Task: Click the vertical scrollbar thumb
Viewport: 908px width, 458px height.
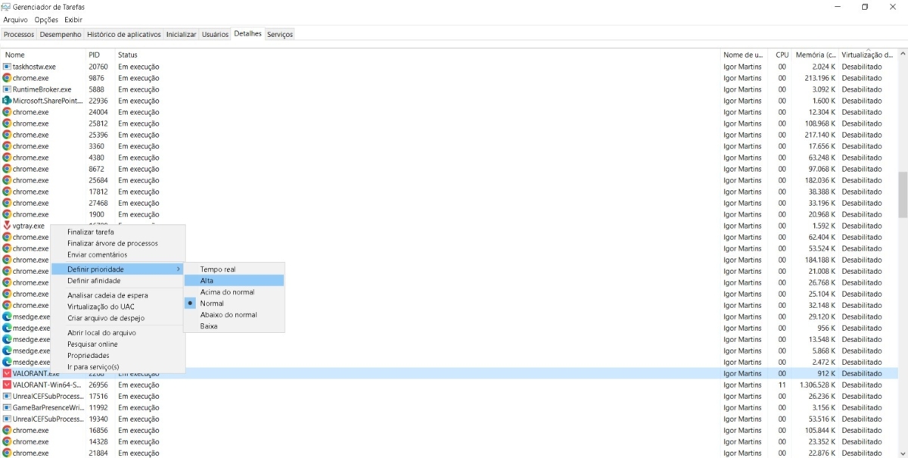Action: point(902,195)
